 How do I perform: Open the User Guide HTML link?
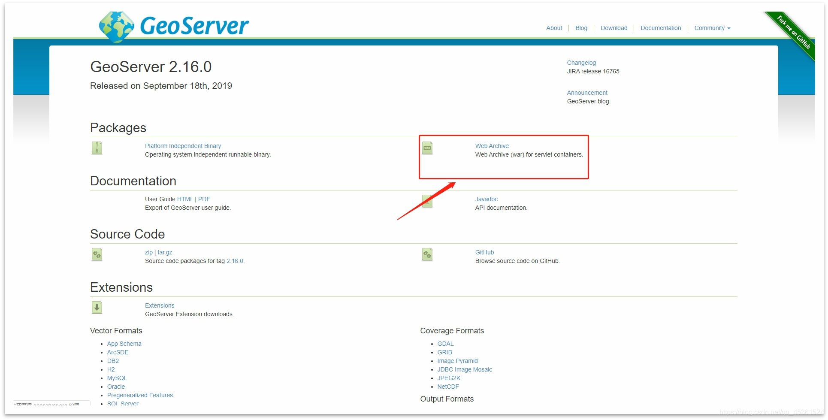coord(185,199)
